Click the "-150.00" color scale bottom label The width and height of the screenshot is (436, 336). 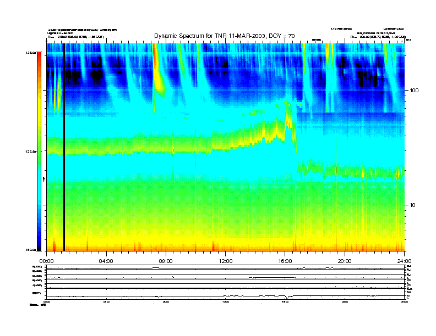pos(30,250)
